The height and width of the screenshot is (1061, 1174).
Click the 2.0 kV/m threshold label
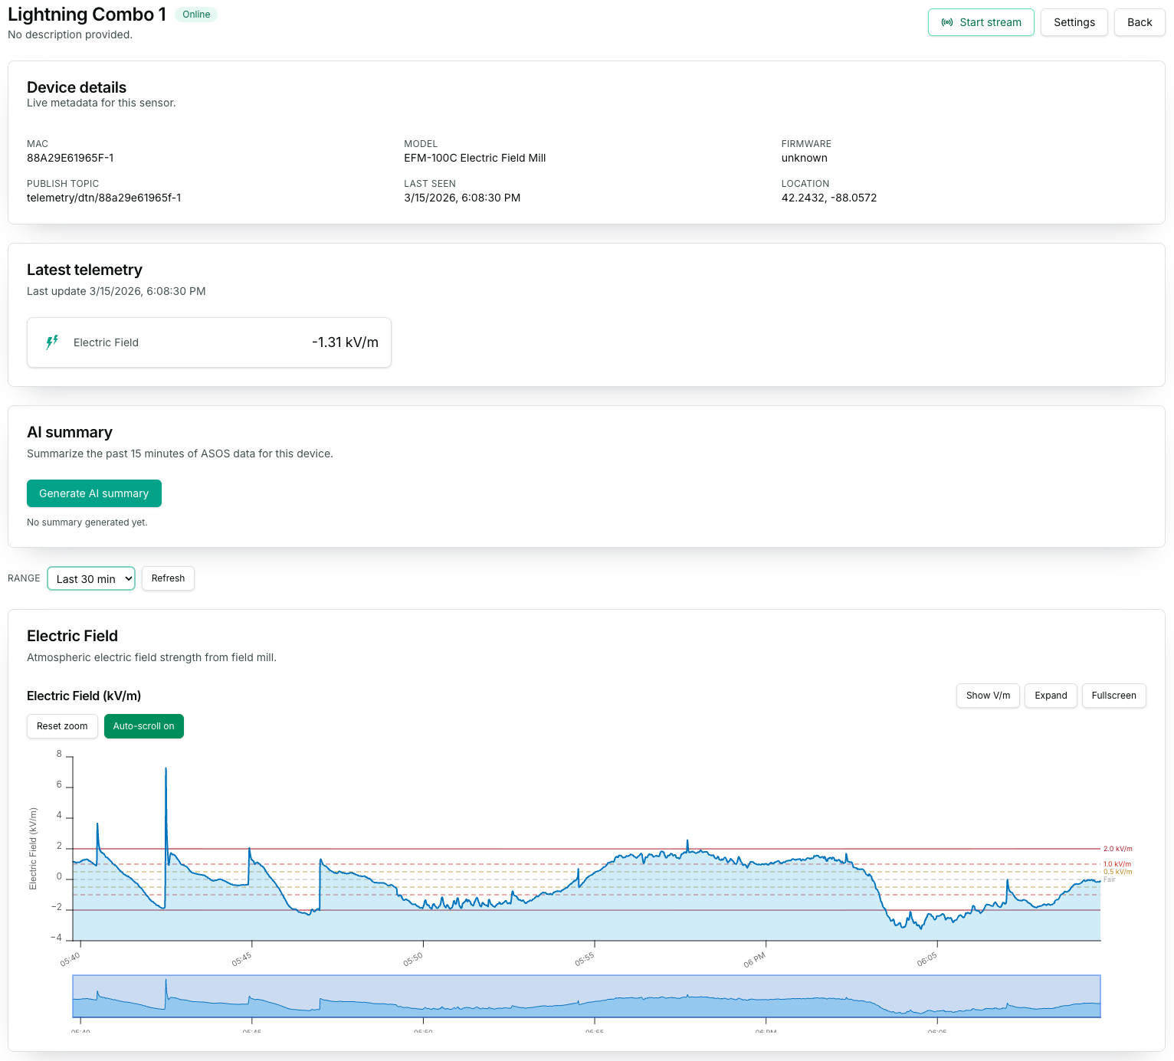pos(1117,849)
